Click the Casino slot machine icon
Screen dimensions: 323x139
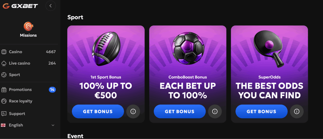pos(4,52)
